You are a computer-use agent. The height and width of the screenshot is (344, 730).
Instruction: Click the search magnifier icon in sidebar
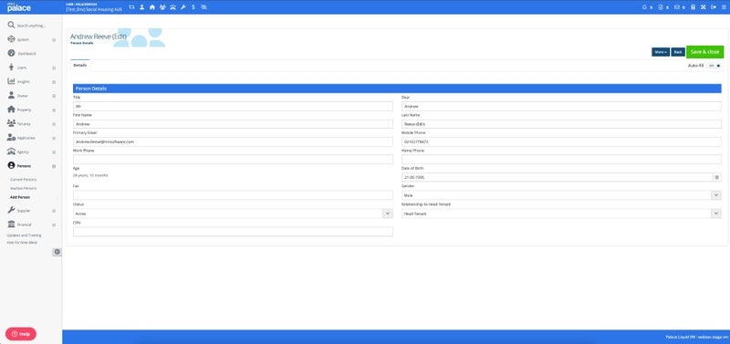point(11,26)
